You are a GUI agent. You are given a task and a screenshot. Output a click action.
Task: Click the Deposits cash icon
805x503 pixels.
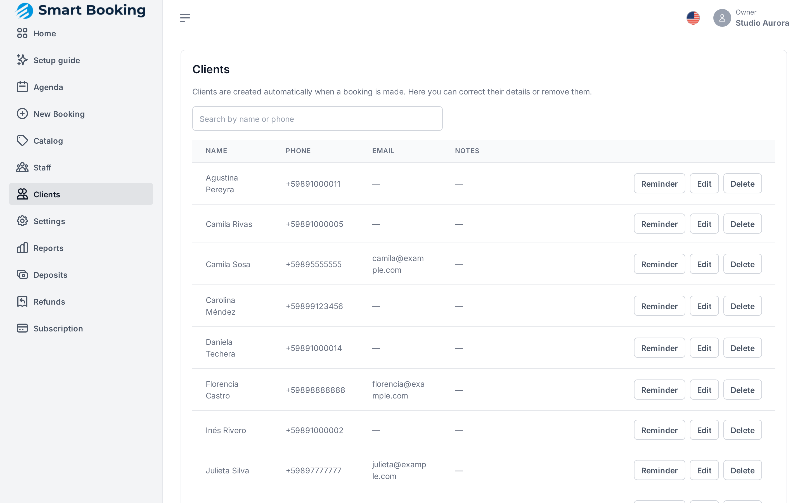(22, 275)
